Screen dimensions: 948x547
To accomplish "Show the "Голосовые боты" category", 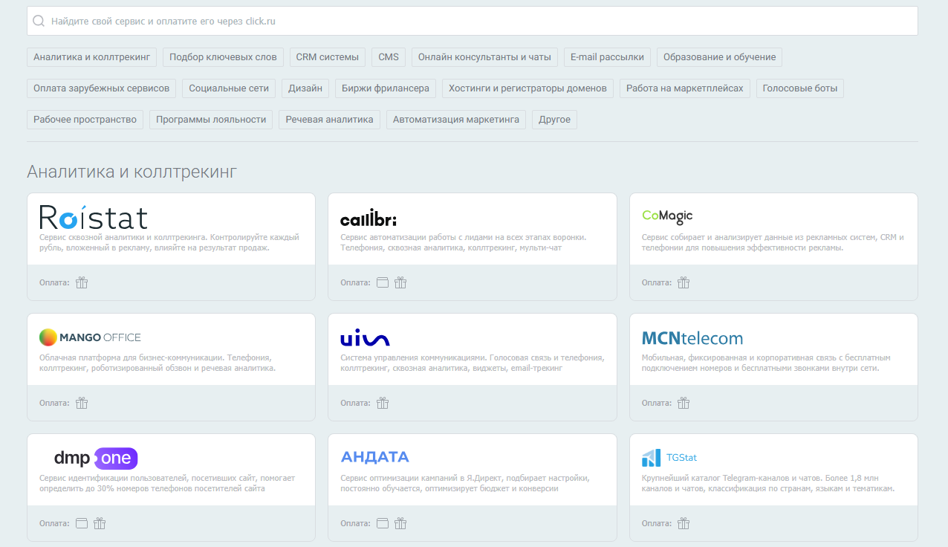I will coord(800,88).
